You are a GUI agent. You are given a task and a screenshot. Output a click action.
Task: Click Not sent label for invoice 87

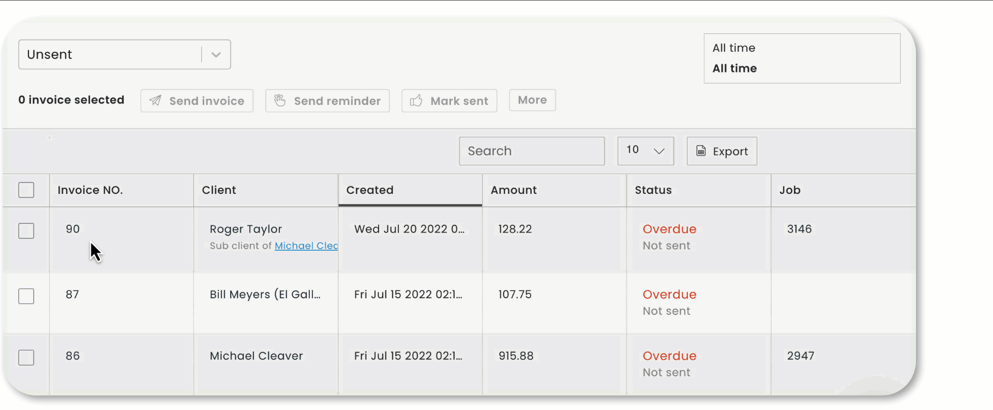(666, 311)
